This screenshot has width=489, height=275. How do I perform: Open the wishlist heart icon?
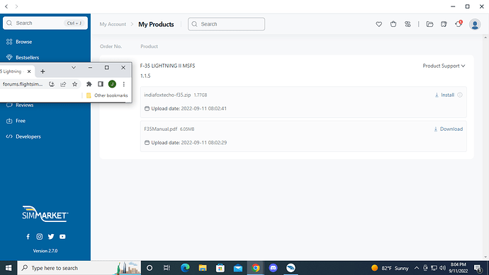(378, 24)
